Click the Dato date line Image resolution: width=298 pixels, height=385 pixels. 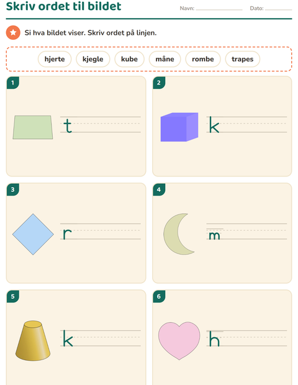278,9
